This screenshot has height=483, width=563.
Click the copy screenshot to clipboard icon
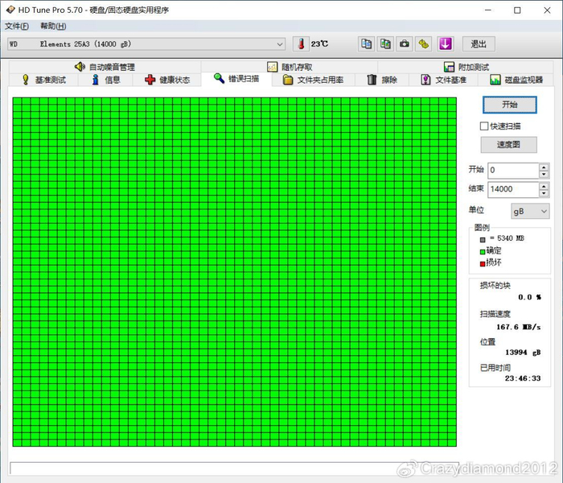[x=385, y=43]
